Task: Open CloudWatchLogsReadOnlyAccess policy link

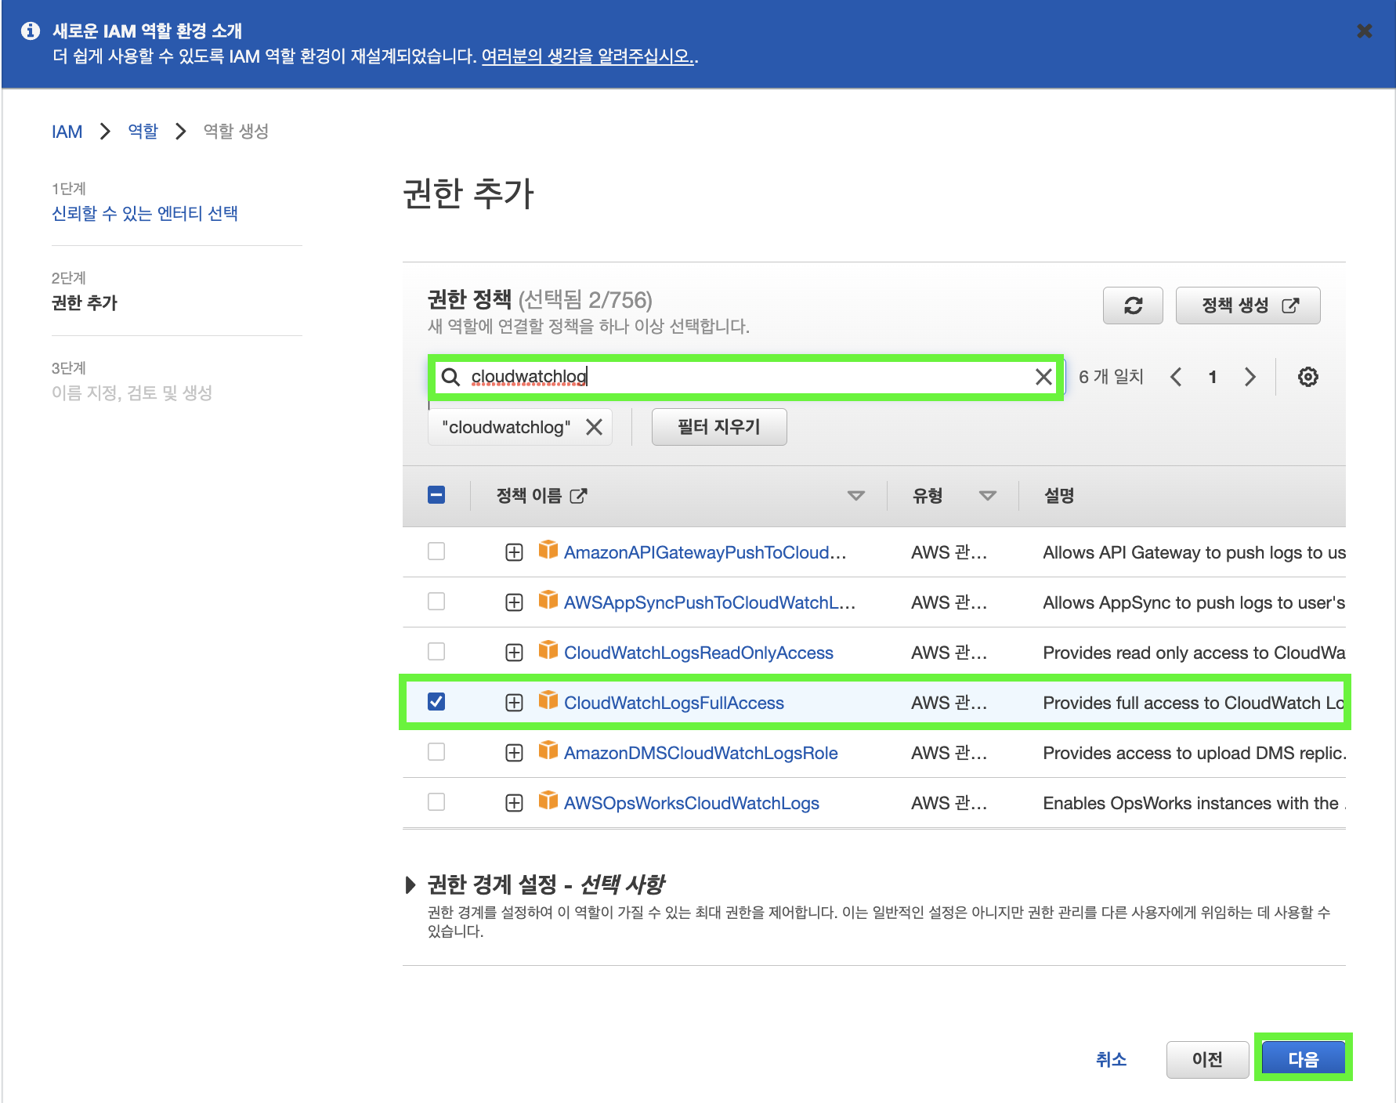Action: (x=698, y=653)
